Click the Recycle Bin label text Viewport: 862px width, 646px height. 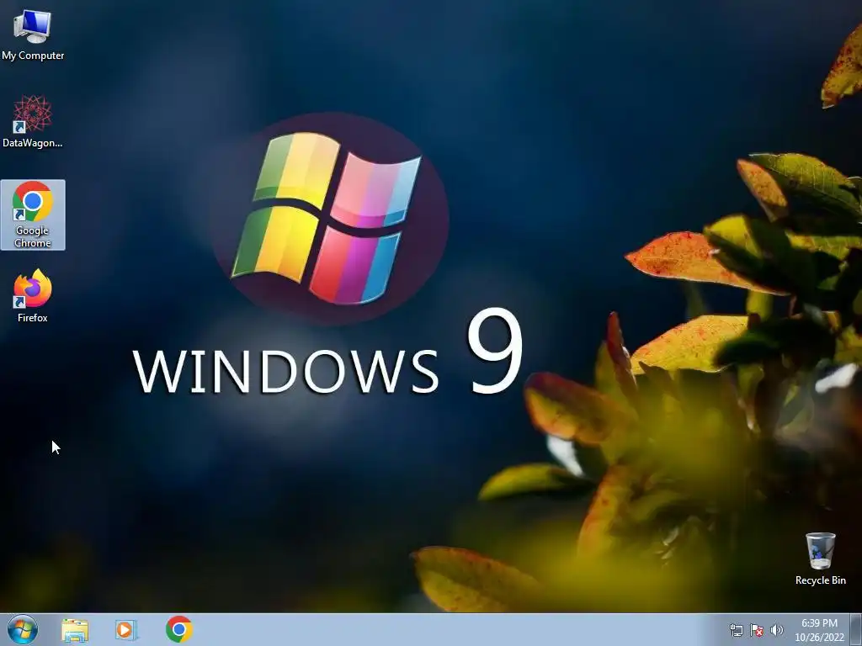pos(820,580)
